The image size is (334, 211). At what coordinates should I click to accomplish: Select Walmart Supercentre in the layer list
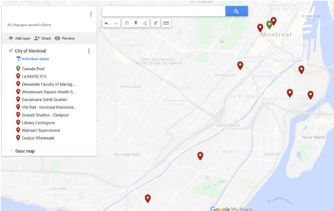click(x=41, y=130)
